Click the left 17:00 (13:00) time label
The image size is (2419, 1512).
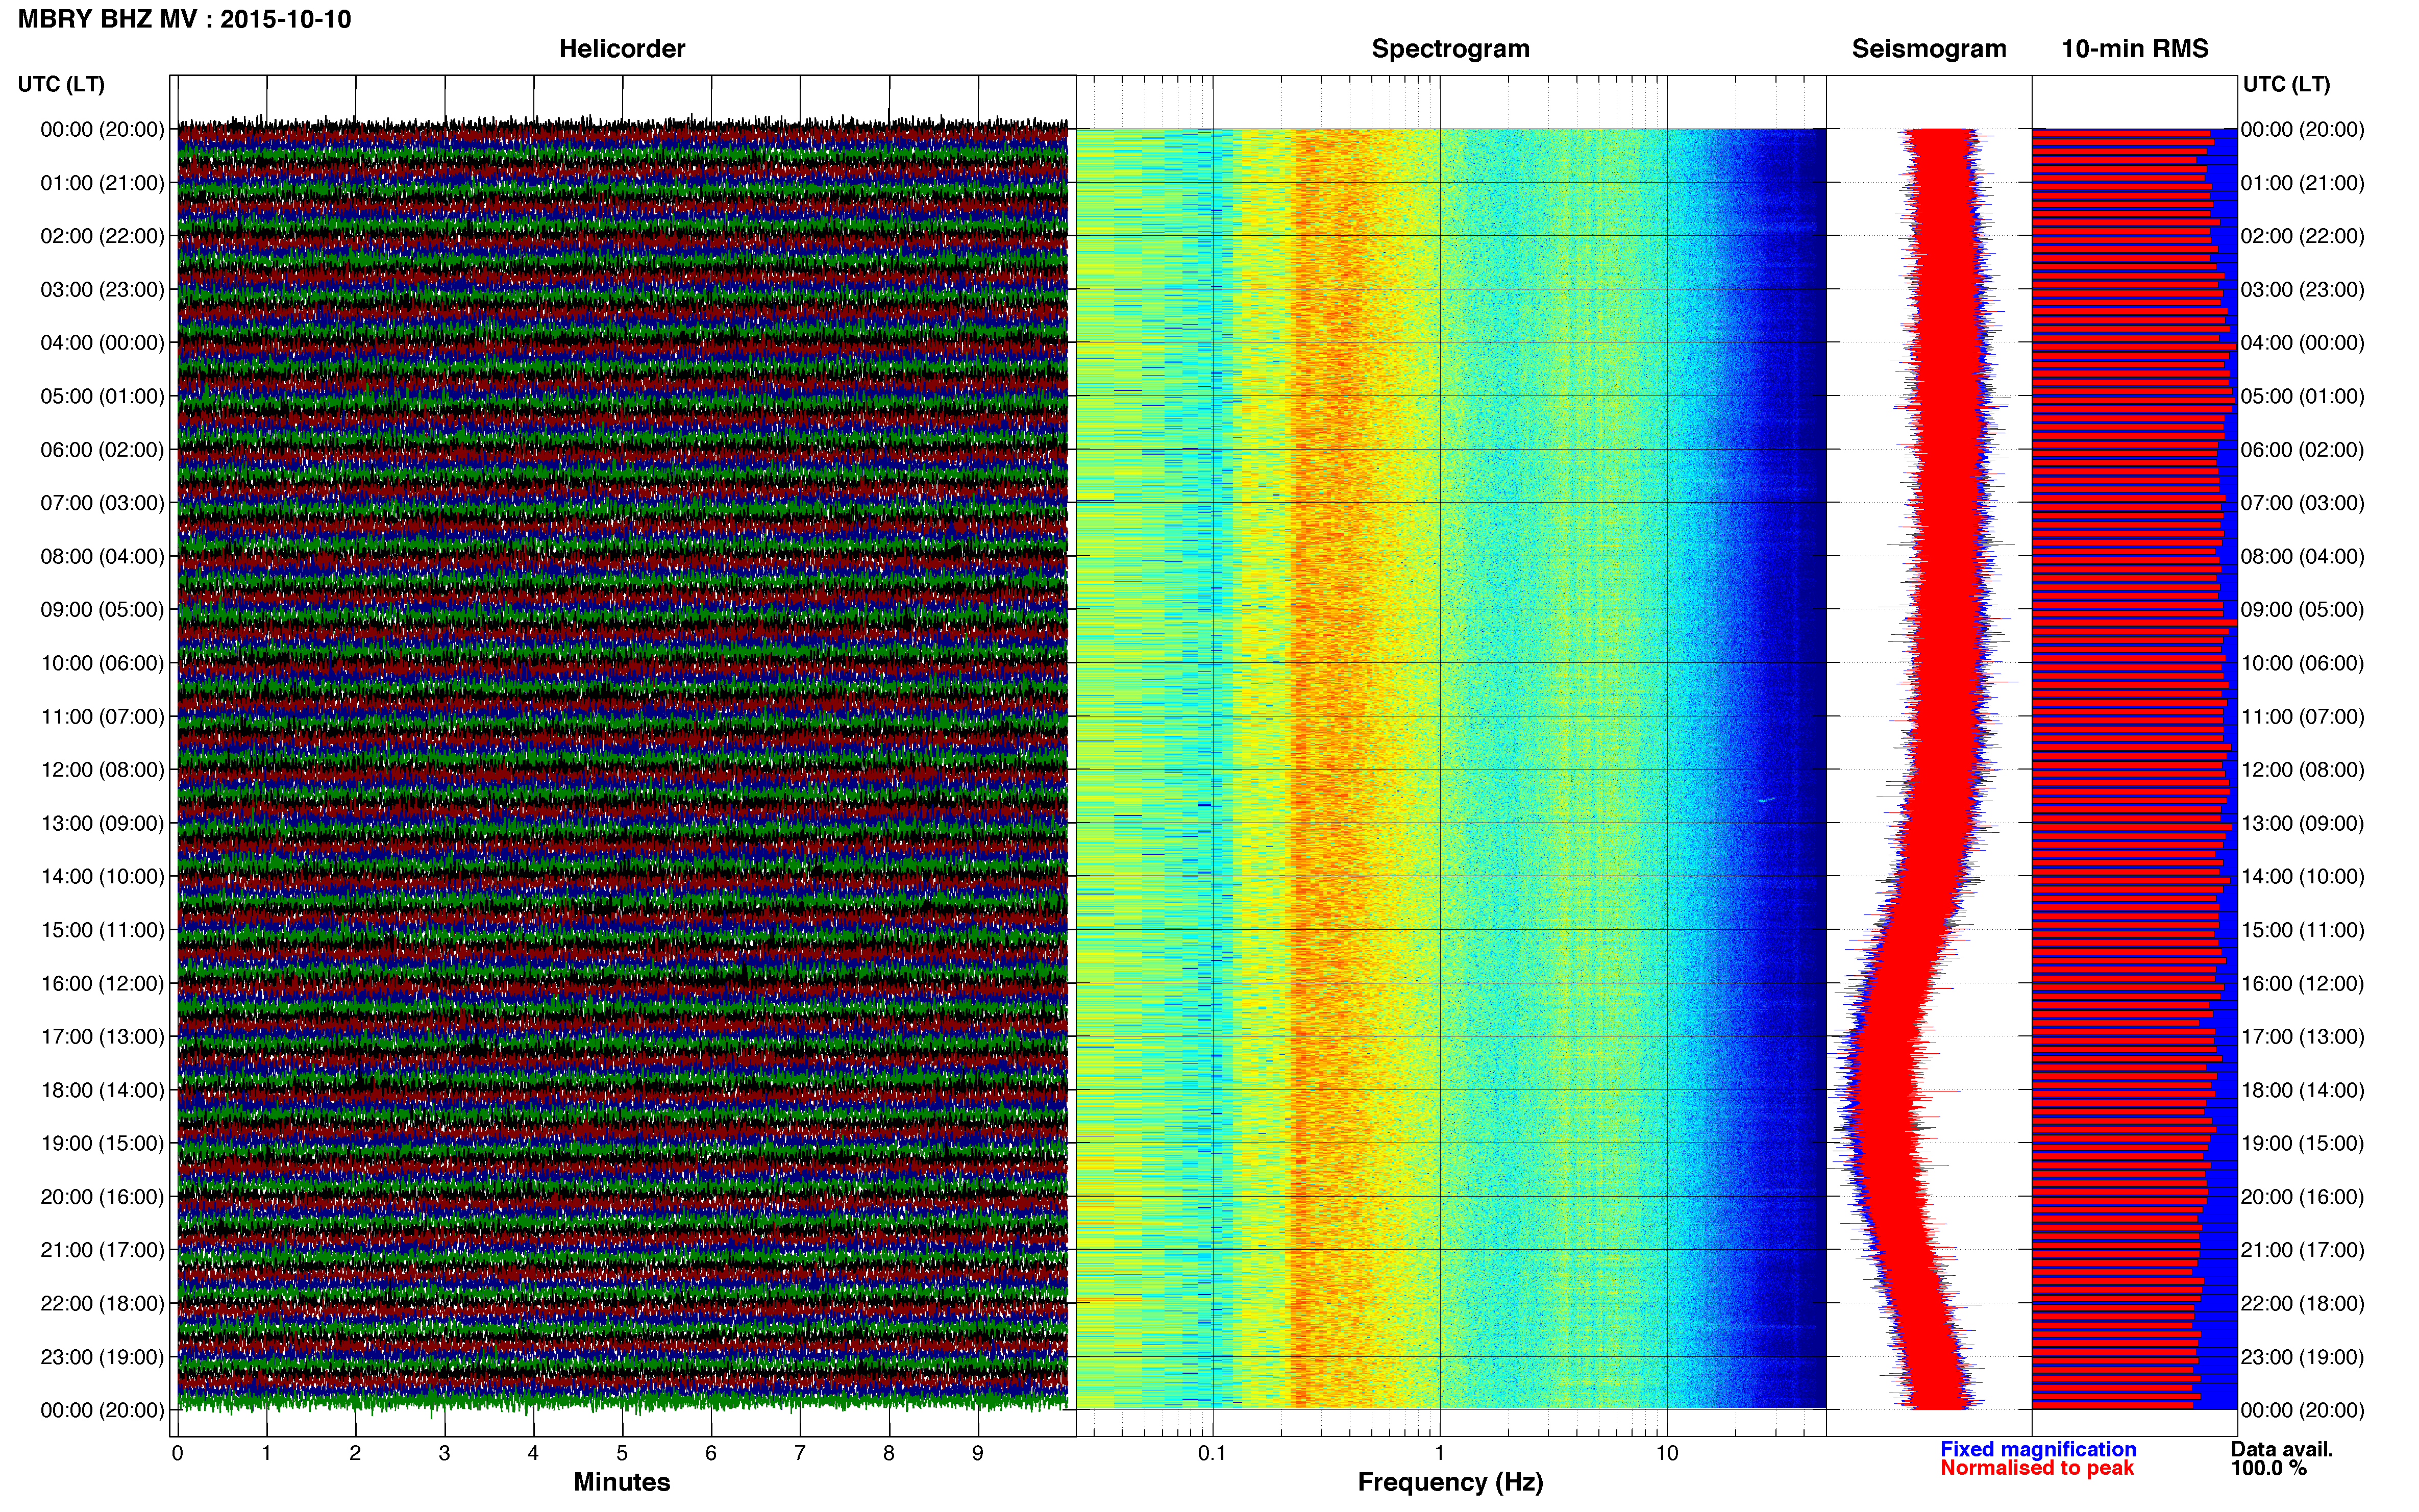(x=102, y=1037)
